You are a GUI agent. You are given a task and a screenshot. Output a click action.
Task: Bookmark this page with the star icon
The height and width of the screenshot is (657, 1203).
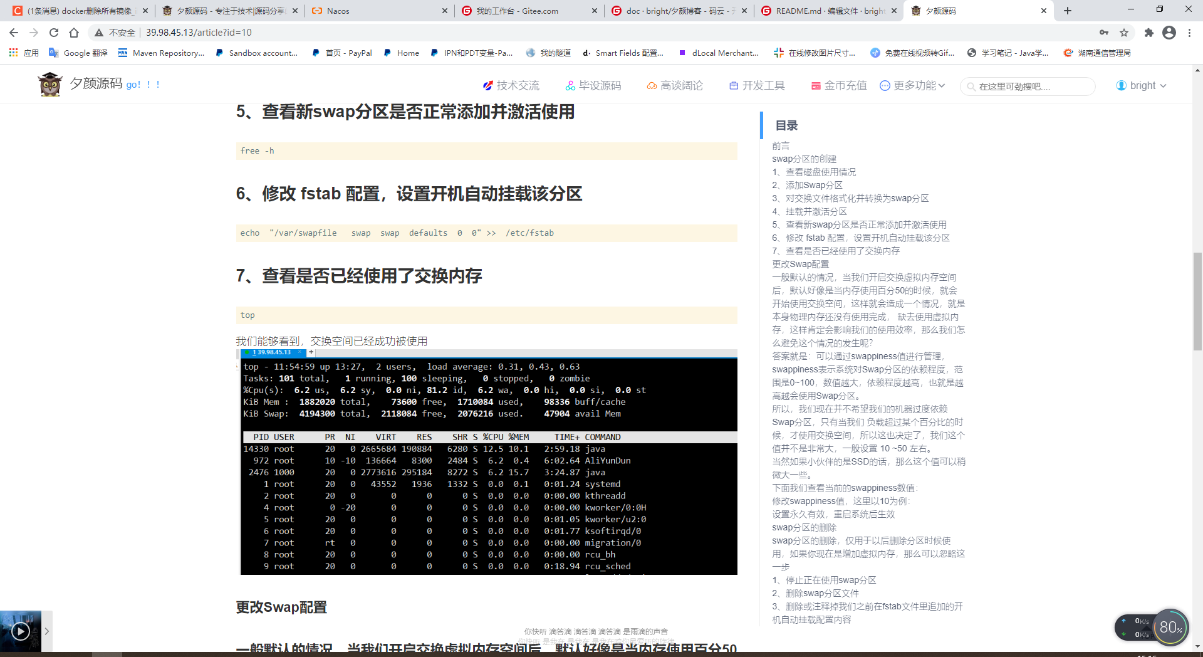(x=1124, y=33)
